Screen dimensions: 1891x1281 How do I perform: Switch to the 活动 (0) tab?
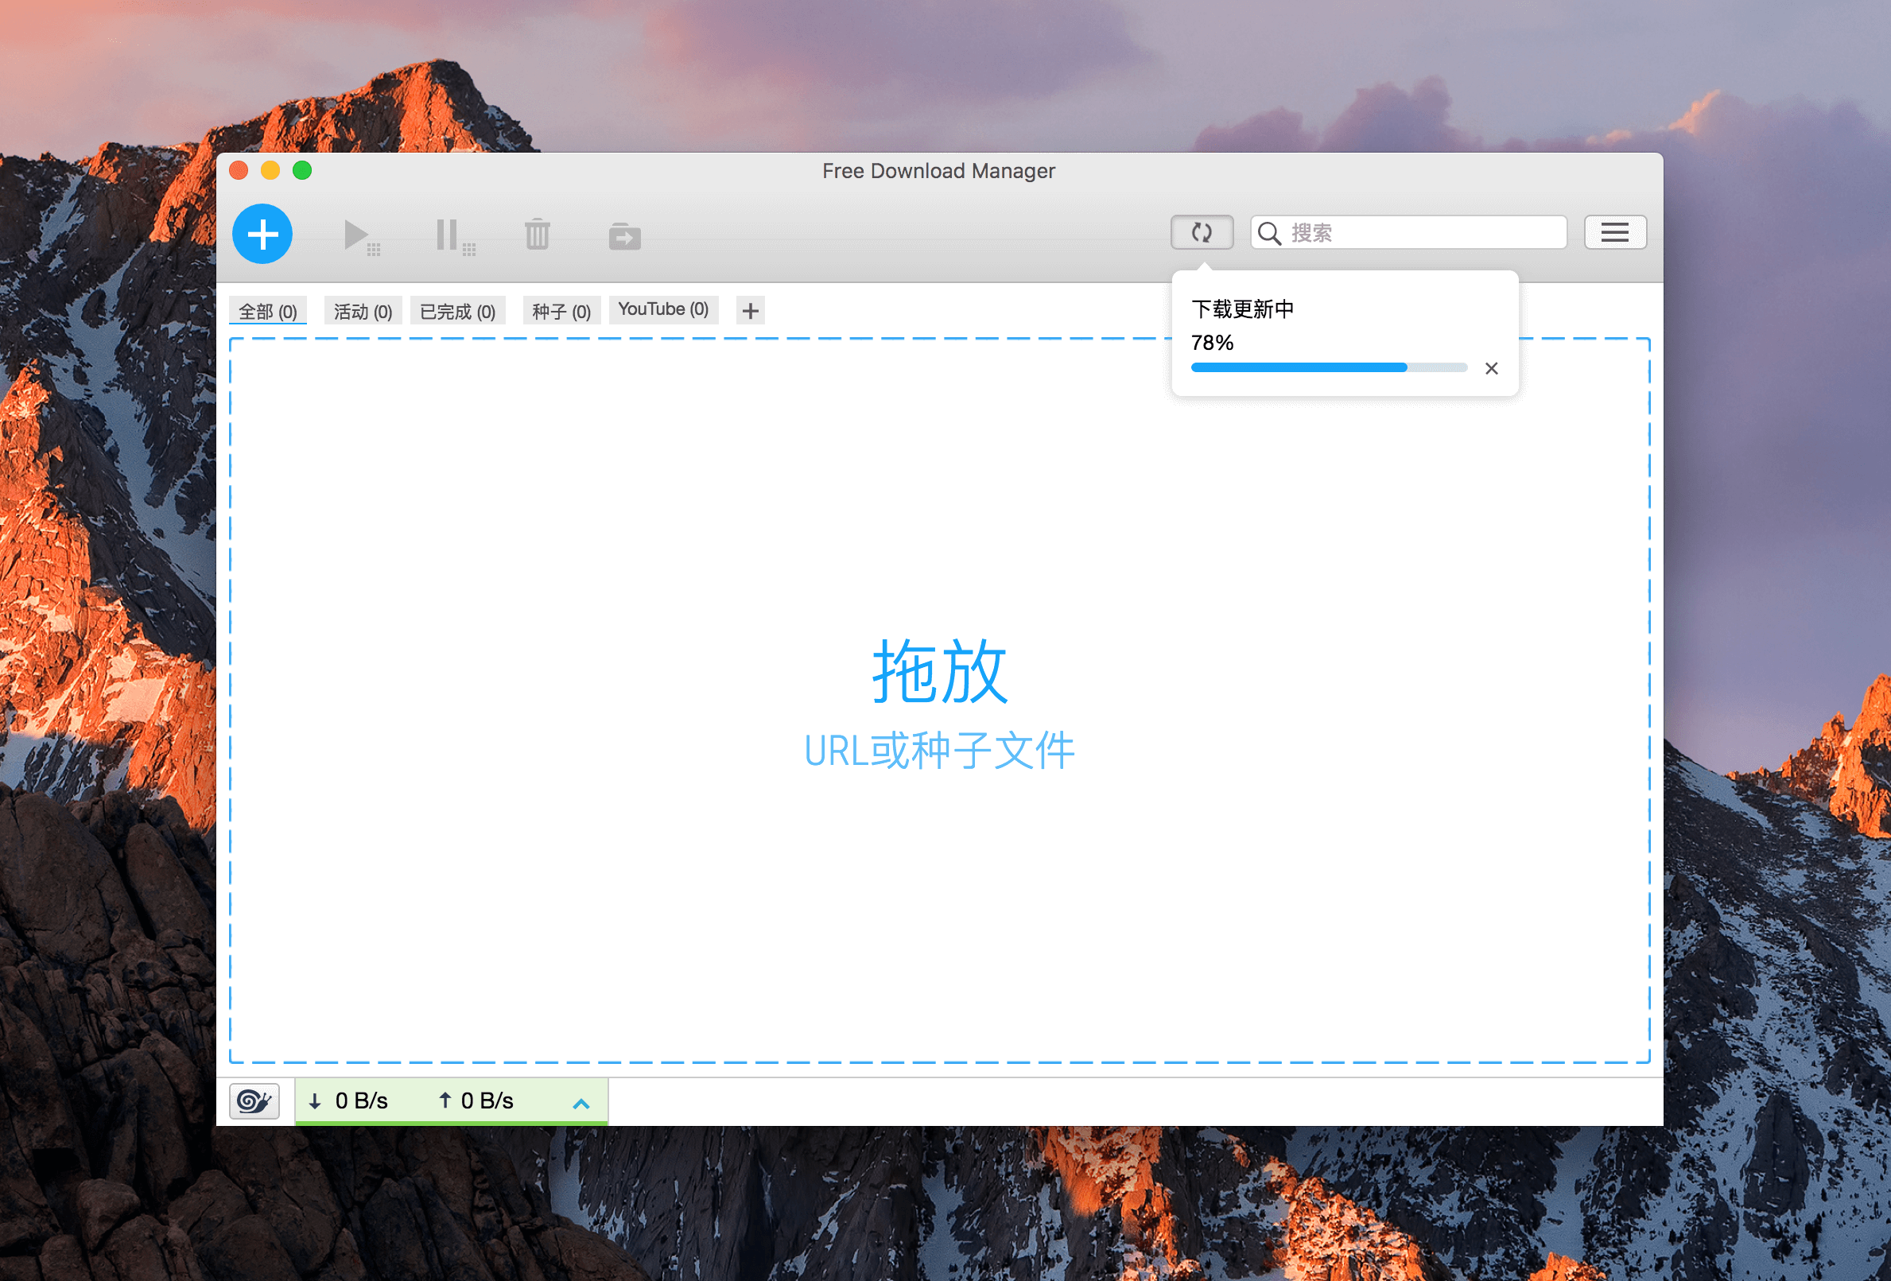pos(363,311)
